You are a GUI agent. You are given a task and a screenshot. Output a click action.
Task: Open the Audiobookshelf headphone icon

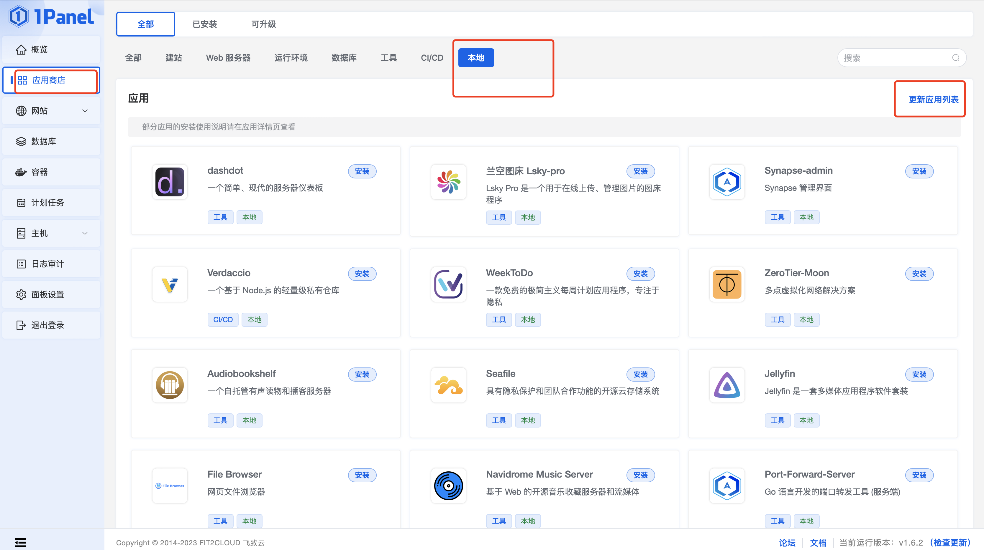click(x=170, y=385)
